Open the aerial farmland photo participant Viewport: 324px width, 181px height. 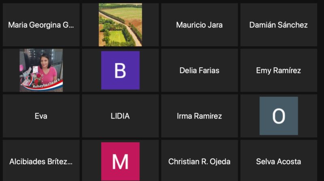120,25
